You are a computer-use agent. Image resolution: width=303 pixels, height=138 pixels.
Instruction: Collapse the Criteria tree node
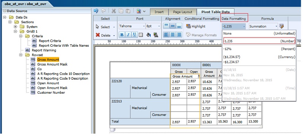21,36
